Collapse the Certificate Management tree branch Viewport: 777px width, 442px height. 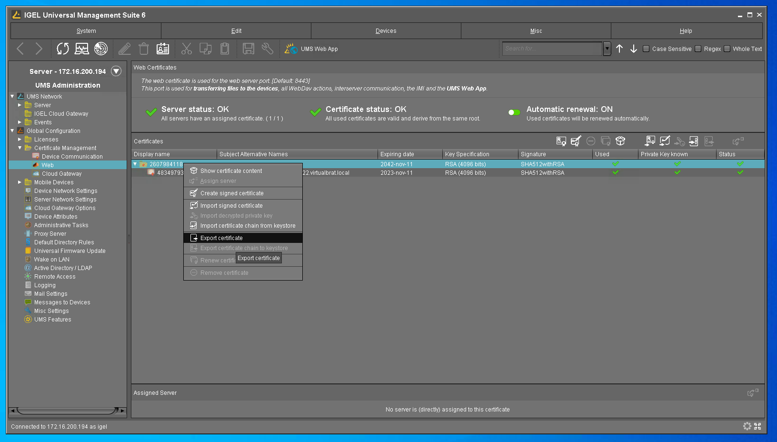(x=20, y=148)
